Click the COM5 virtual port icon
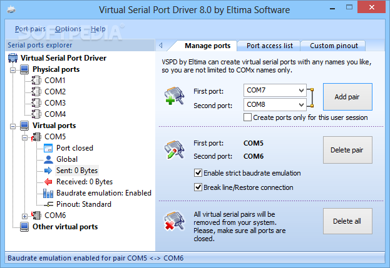The height and width of the screenshot is (268, 390). 36,137
